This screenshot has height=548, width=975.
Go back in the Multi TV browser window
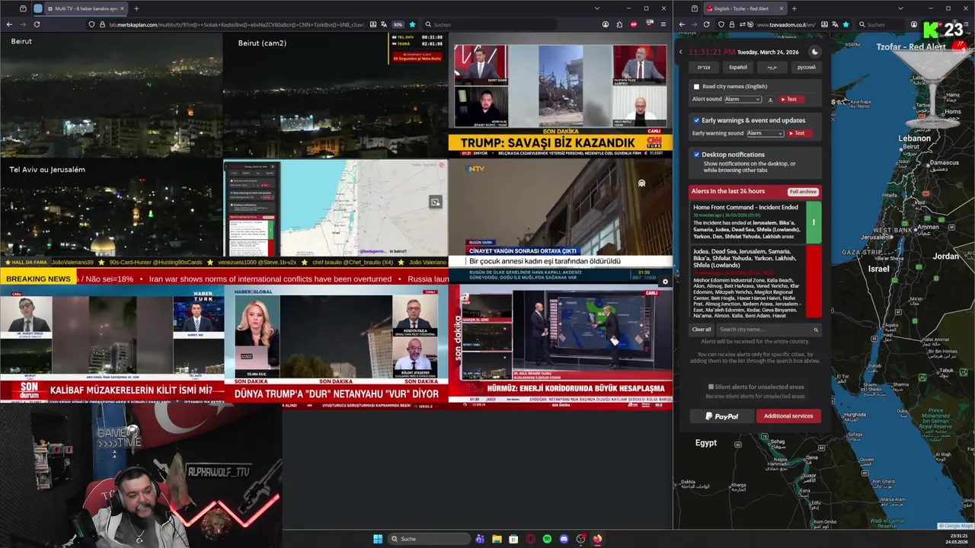click(x=9, y=24)
